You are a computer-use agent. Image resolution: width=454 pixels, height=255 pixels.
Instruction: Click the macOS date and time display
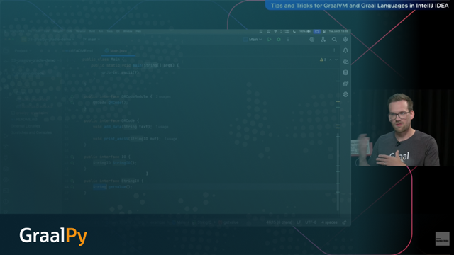338,31
